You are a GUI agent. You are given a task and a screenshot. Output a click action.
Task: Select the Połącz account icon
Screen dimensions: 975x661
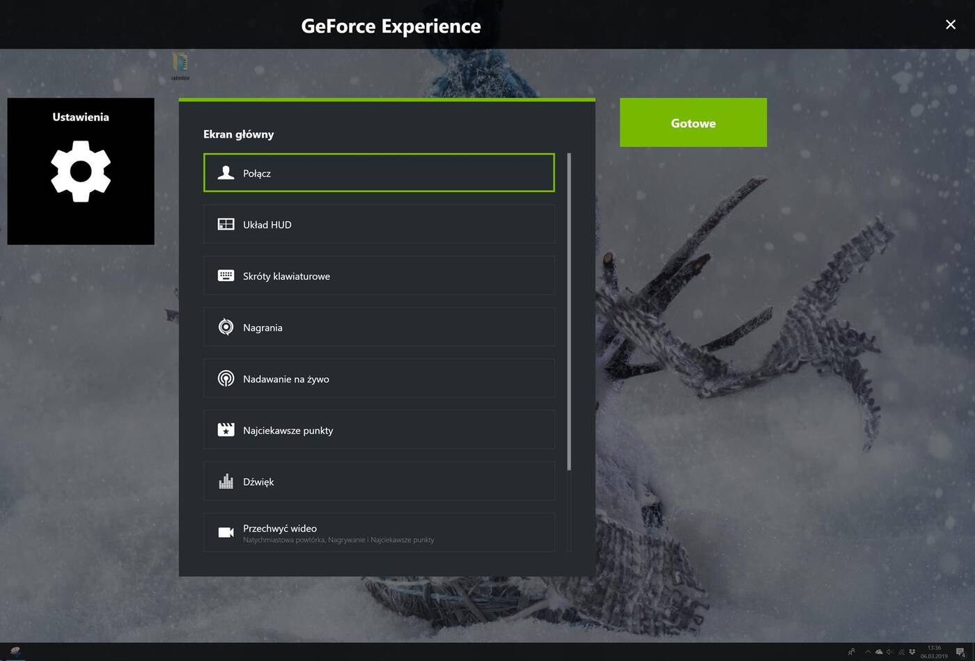(x=226, y=173)
